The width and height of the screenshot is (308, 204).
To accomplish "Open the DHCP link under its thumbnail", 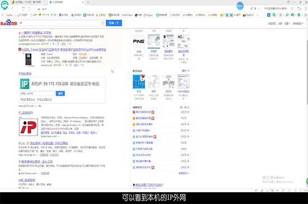I will 169,91.
